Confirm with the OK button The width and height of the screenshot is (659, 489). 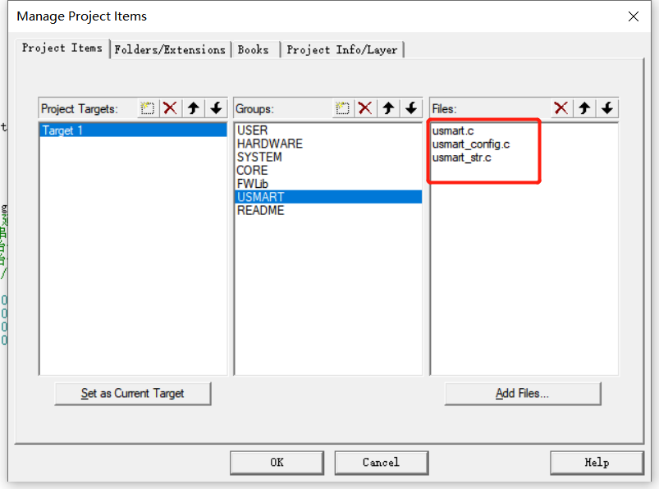(277, 463)
